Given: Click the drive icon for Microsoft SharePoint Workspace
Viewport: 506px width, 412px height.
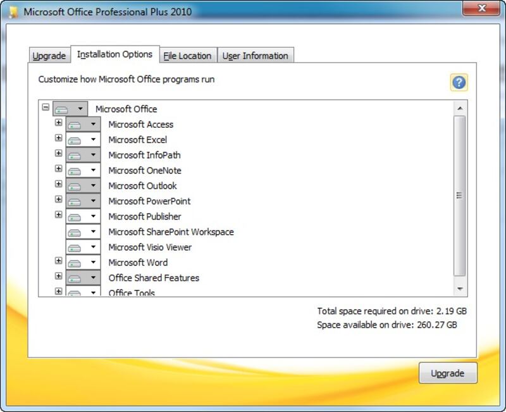Looking at the screenshot, I should 75,232.
